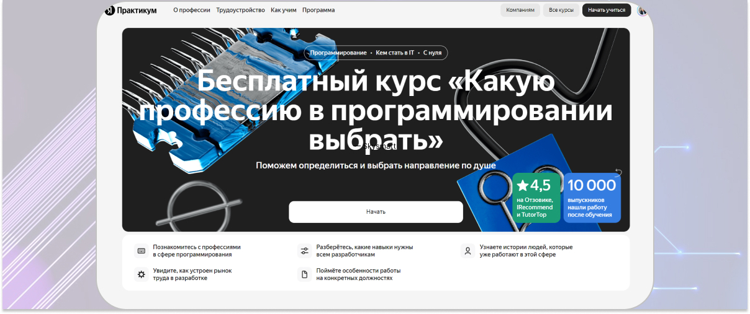
Task: Click keyboard icon beside Познакомитесь с профессиями
Action: coord(141,251)
